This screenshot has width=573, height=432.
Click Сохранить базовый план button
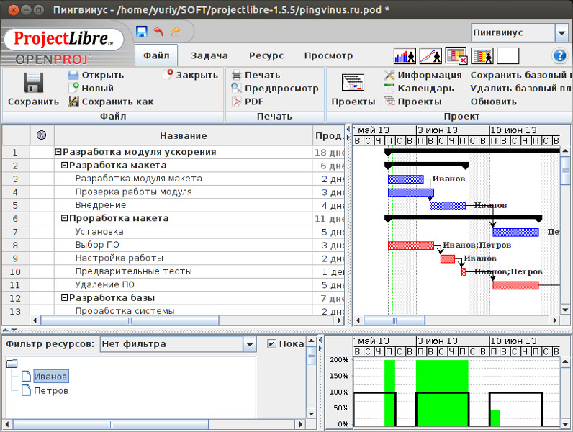tap(521, 75)
